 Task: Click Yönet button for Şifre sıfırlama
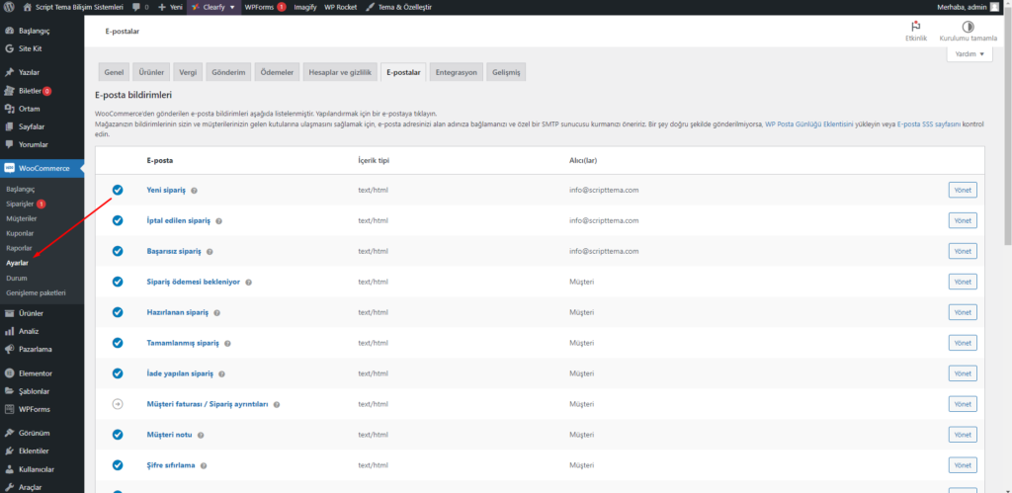click(x=963, y=464)
